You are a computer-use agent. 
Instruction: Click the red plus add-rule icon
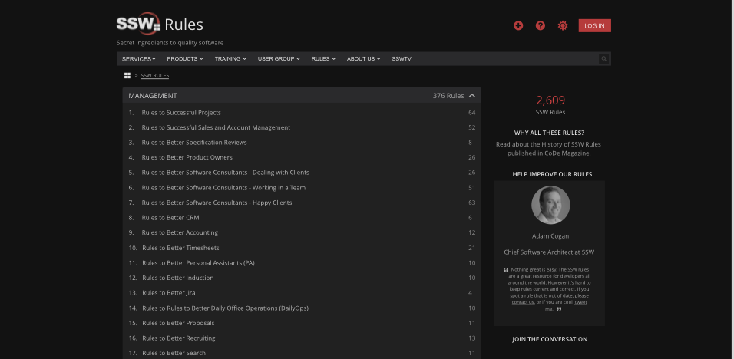point(518,26)
